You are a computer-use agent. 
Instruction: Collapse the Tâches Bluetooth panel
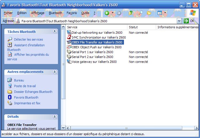pos(55,31)
